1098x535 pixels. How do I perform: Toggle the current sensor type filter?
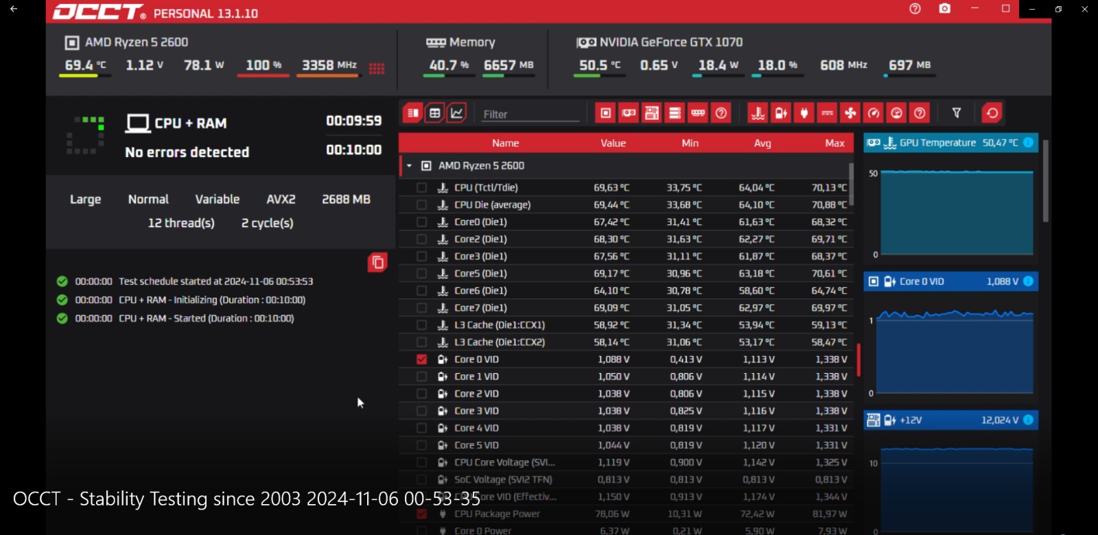[828, 113]
